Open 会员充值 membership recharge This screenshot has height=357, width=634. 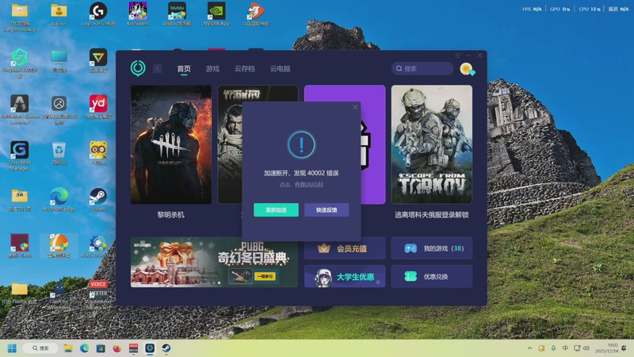[x=345, y=248]
